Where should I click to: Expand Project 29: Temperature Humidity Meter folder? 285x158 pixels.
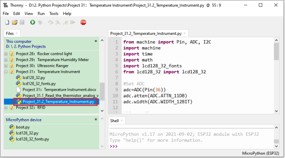point(6,60)
